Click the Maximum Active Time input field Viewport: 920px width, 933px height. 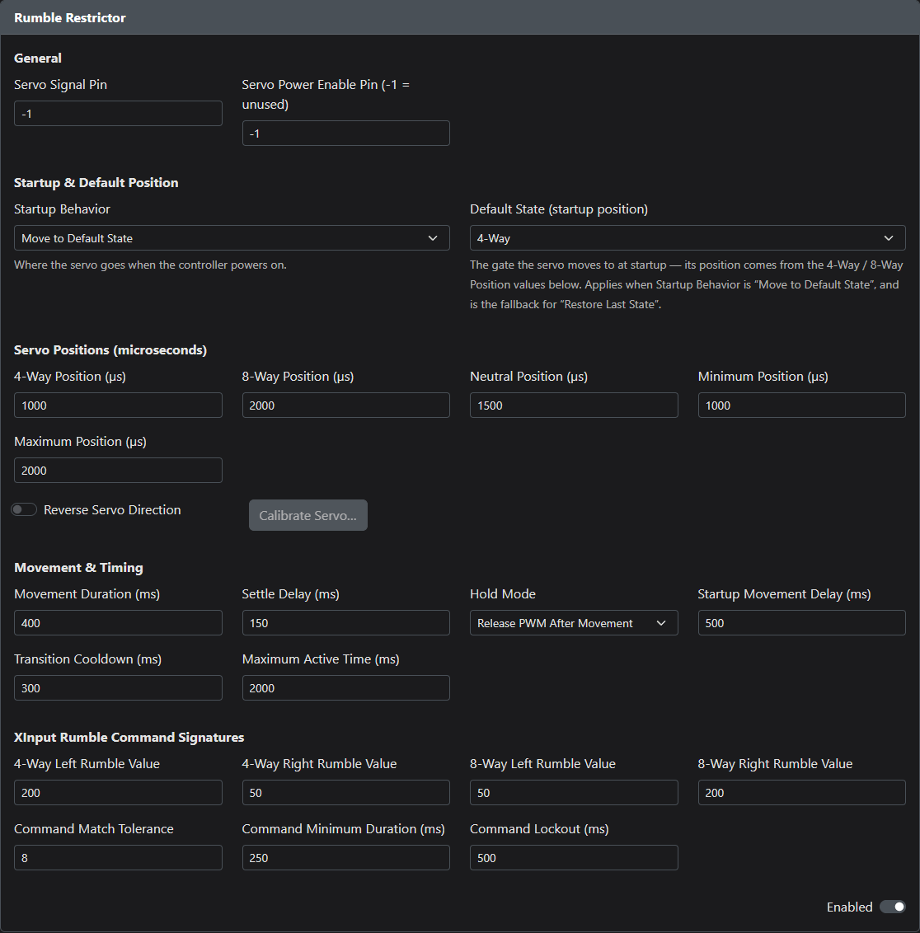(x=345, y=688)
